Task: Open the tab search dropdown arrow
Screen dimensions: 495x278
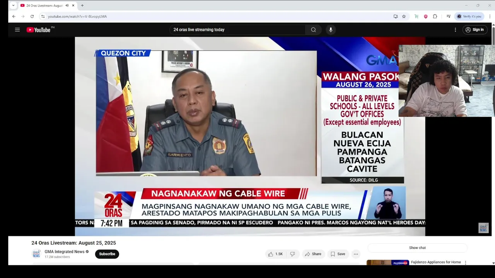Action: click(x=13, y=5)
